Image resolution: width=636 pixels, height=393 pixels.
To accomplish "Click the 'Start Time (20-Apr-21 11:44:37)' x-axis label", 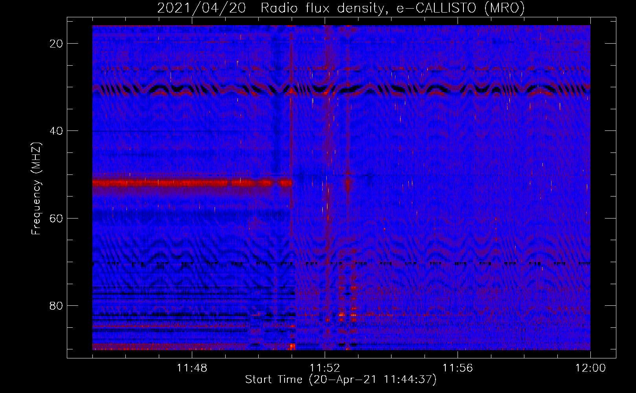I will pos(341,380).
